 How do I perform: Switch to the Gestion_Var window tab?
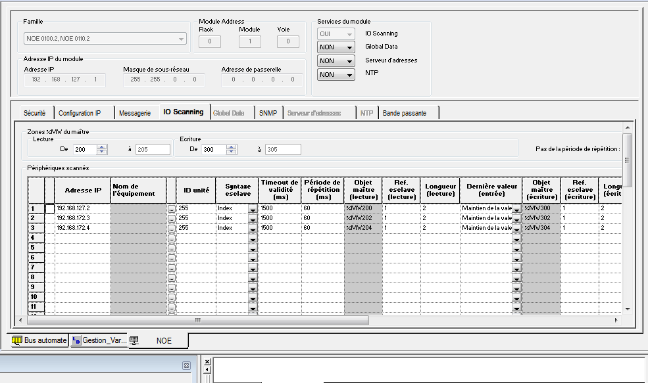pos(98,340)
